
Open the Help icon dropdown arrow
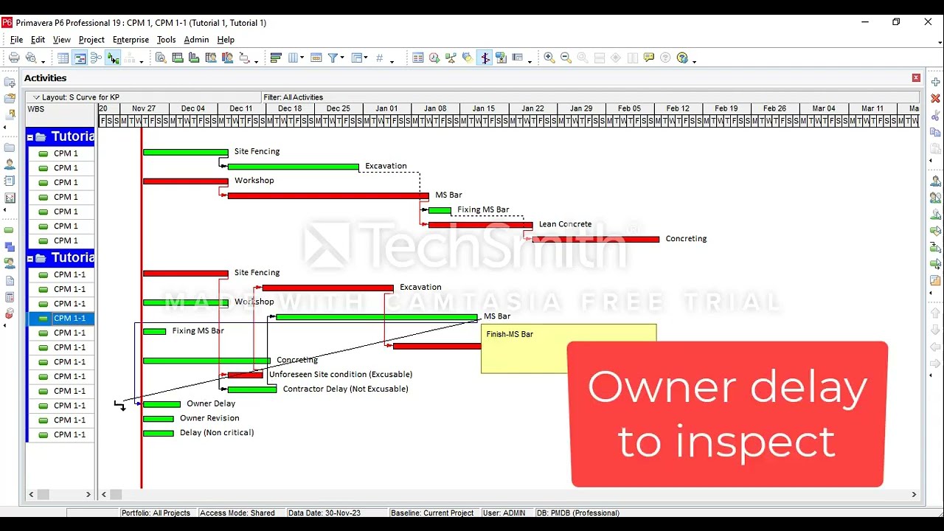pyautogui.click(x=695, y=62)
